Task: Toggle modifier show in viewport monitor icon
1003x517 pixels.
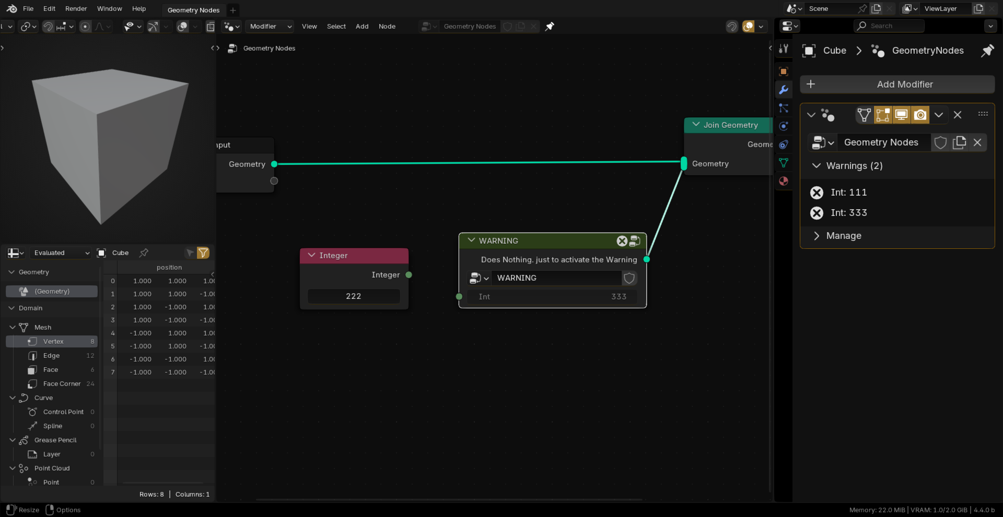Action: [x=902, y=115]
